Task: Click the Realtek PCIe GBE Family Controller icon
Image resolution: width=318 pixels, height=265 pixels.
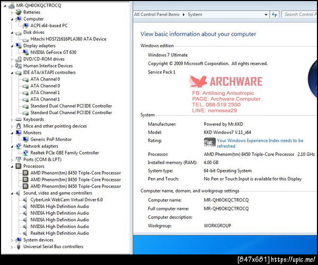Action: [25, 153]
